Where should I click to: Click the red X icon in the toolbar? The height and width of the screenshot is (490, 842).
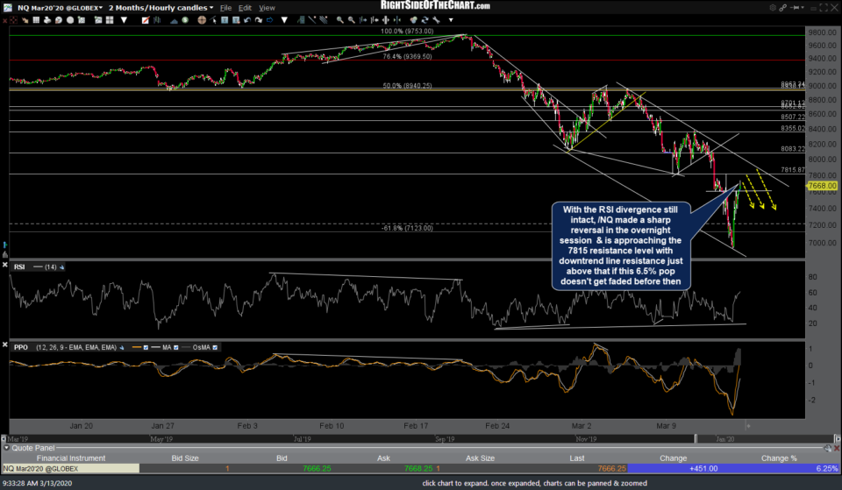tap(5, 20)
